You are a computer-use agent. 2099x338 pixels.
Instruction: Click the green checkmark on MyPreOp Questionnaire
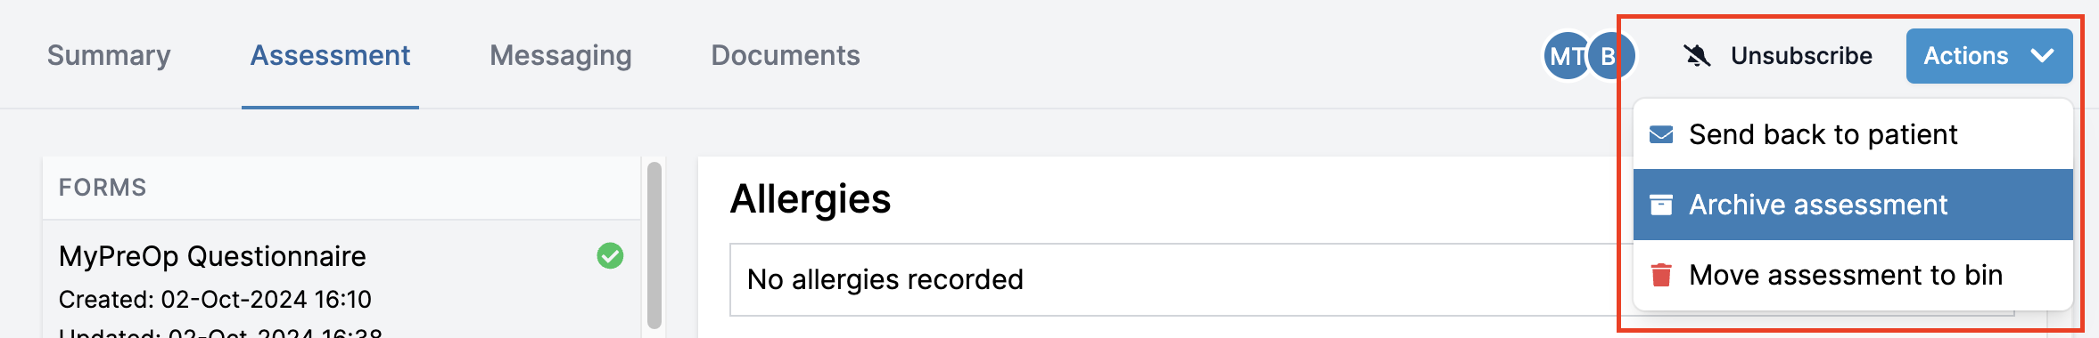[610, 256]
